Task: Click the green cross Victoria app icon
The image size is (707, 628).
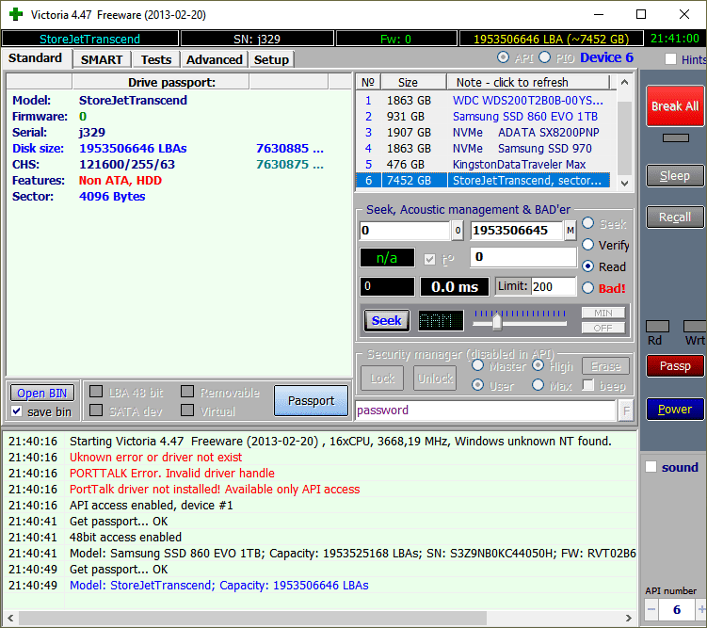Action: (x=16, y=14)
